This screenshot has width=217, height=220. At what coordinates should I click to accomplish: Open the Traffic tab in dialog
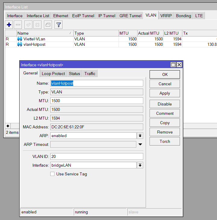(x=90, y=74)
